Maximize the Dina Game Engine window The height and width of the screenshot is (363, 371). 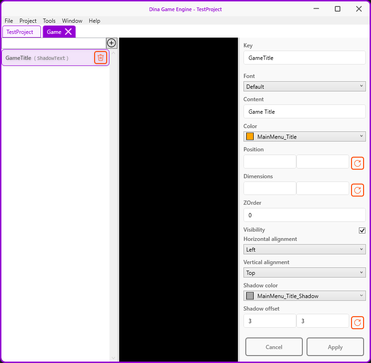338,9
